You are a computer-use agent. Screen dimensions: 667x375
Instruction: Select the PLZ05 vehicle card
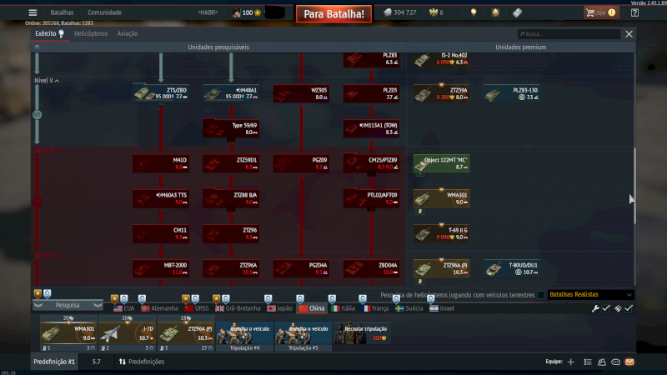point(371,93)
